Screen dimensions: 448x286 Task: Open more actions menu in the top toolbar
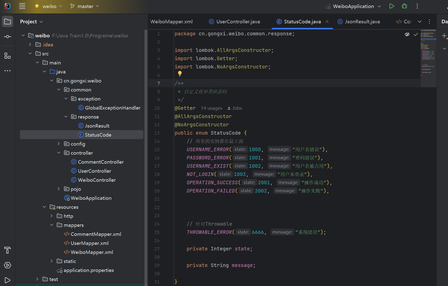[417, 6]
